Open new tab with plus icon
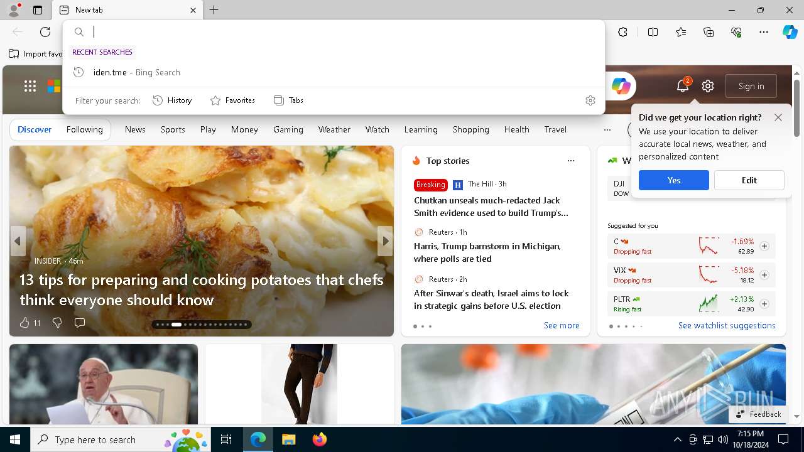Screen dimensions: 804x452 coord(214,10)
